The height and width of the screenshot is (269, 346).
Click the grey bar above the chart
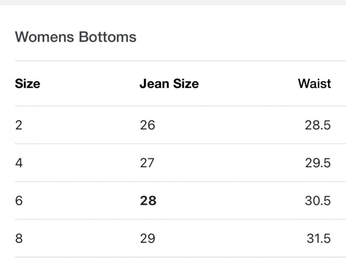tap(173, 2)
